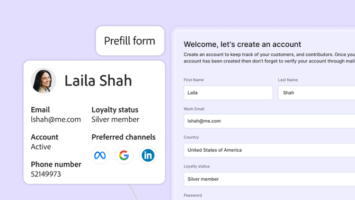
Task: Click the Google channel icon
Action: 124,156
